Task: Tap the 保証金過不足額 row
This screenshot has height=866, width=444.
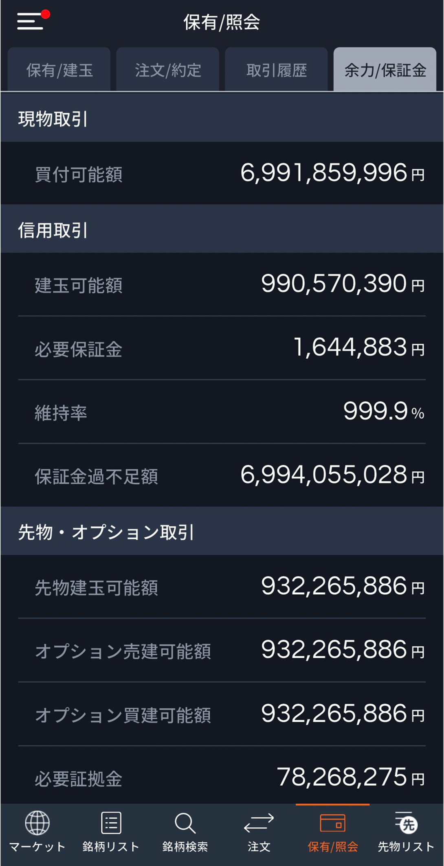Action: point(222,476)
